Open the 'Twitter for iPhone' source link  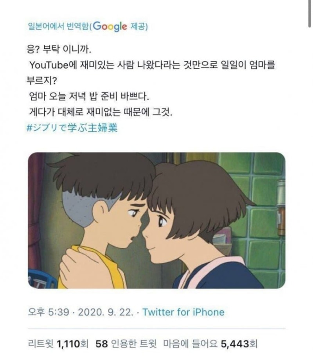(x=183, y=312)
